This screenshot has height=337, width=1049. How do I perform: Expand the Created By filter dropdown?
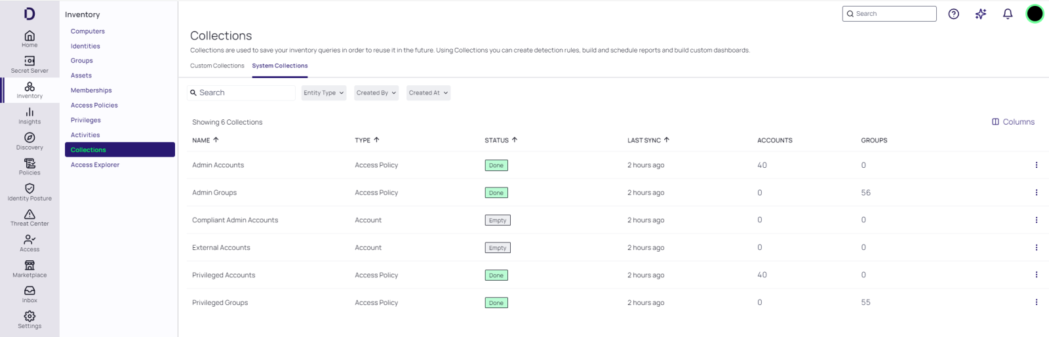pyautogui.click(x=376, y=93)
